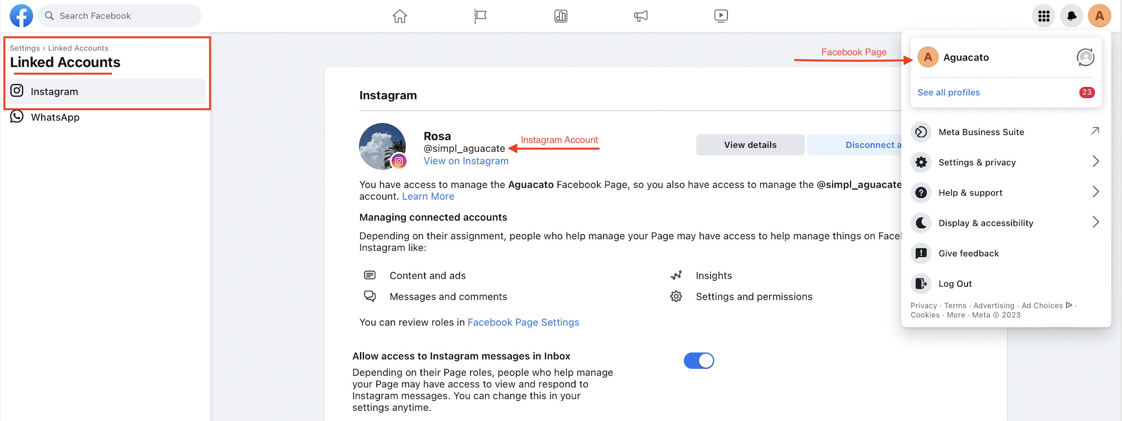Click the Content and ads icon
Screen dimensions: 1122x421
370,275
